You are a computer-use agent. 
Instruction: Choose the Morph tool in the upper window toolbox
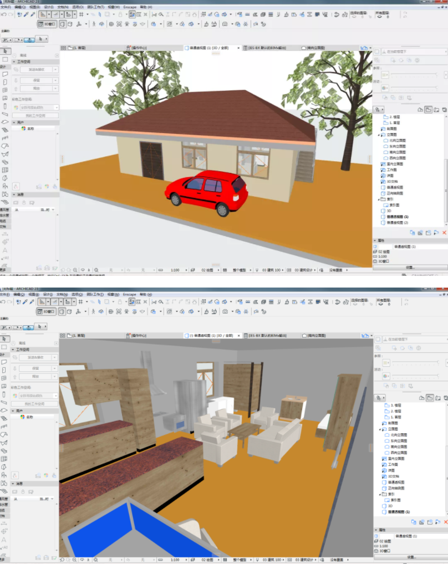tap(5, 178)
